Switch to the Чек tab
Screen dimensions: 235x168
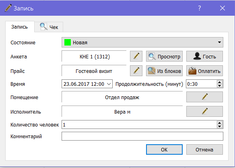[49, 27]
